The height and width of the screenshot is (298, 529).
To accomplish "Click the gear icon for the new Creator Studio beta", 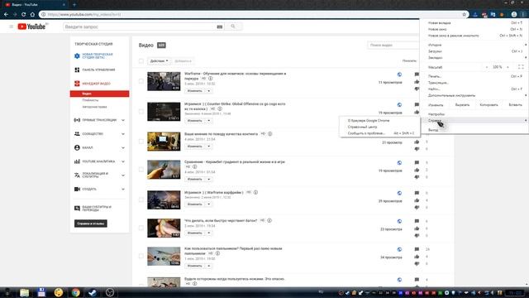I will (77, 55).
